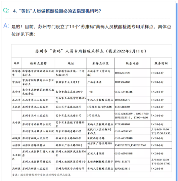Click the "常熟市国际展览中心东区采样点" cell

click(x=38, y=82)
